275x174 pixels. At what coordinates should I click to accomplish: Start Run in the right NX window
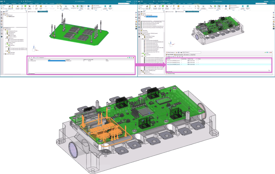[x=196, y=7]
